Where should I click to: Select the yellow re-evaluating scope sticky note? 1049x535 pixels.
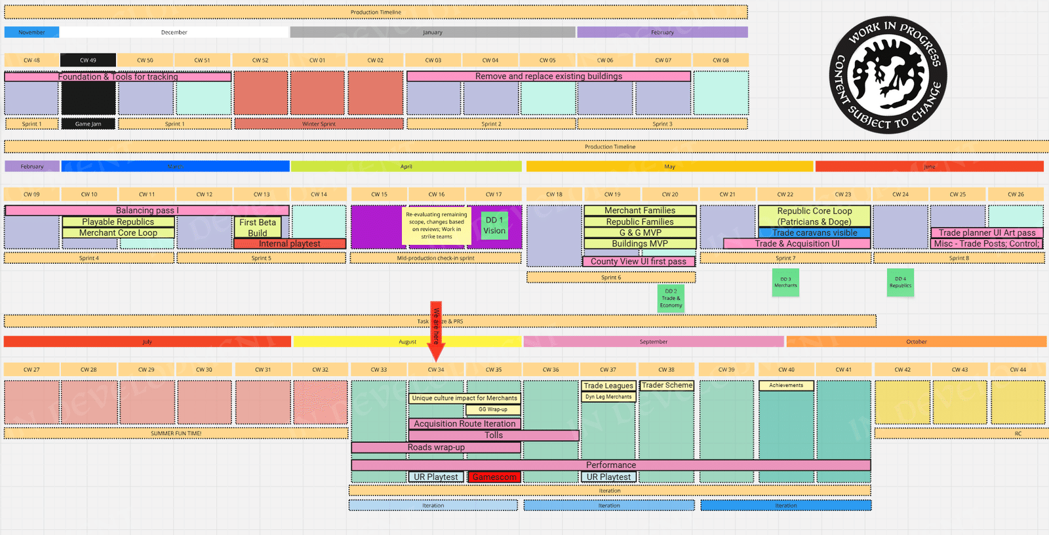coord(437,226)
